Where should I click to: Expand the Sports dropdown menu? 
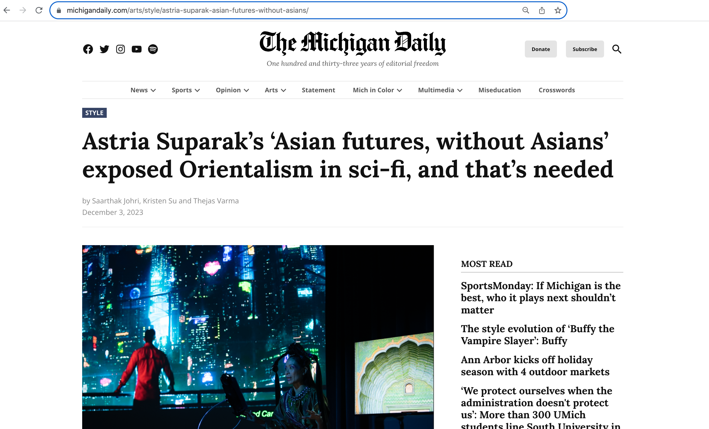coord(186,90)
